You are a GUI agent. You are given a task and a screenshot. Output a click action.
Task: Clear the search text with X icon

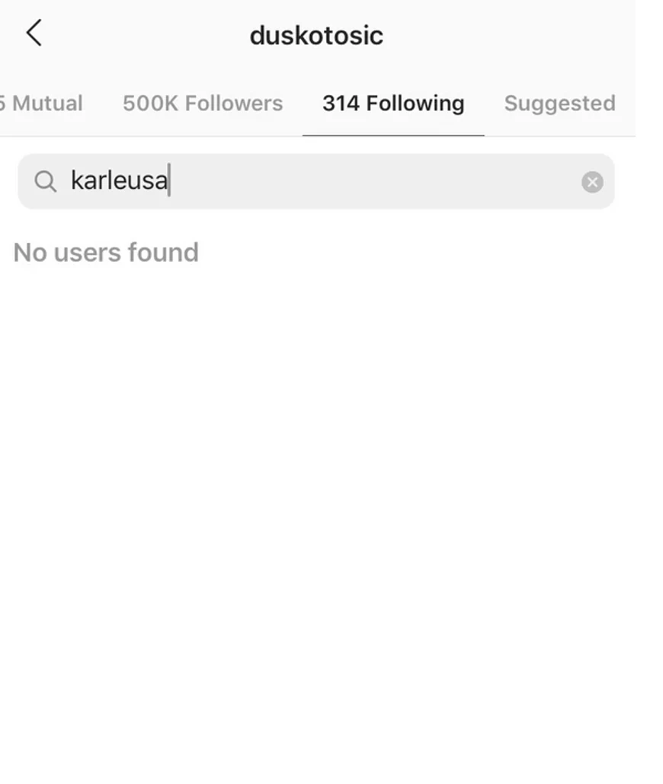[592, 182]
